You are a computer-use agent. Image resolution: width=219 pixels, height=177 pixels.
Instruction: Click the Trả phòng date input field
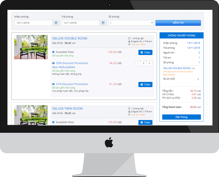[x=80, y=23]
